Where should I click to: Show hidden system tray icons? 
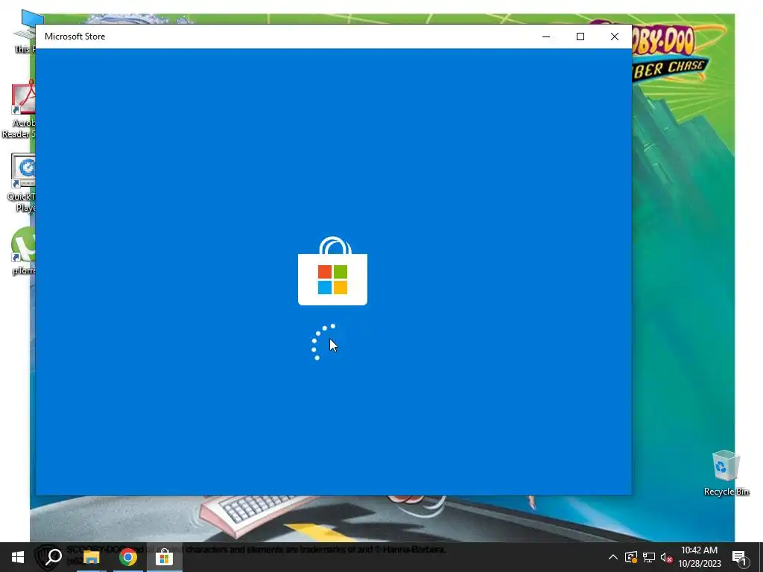[x=613, y=557]
